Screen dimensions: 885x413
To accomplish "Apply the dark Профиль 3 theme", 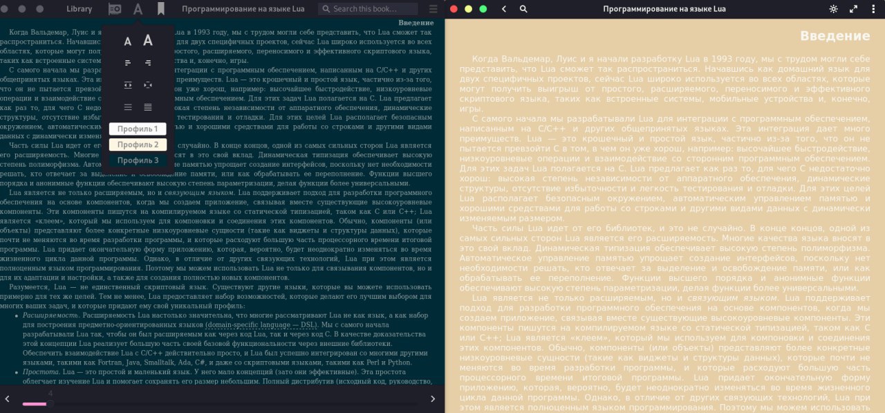I will [138, 160].
